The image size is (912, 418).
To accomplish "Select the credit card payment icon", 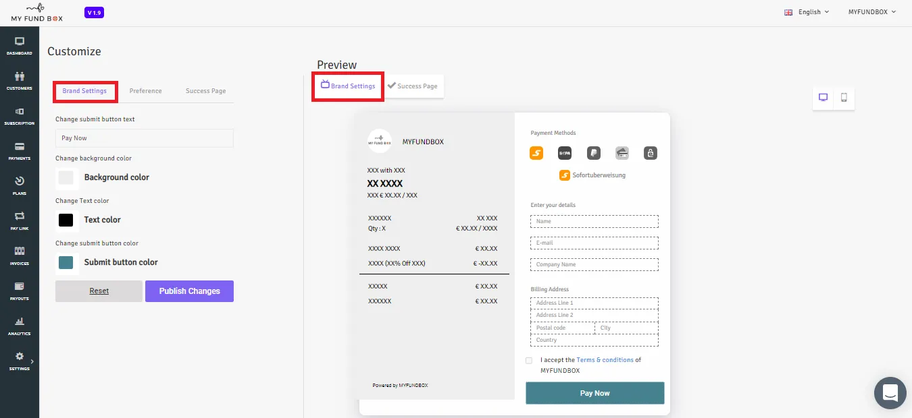I will (622, 153).
